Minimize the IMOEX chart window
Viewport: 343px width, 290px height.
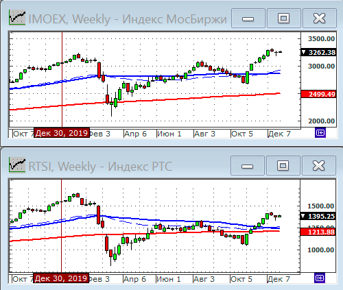248,19
